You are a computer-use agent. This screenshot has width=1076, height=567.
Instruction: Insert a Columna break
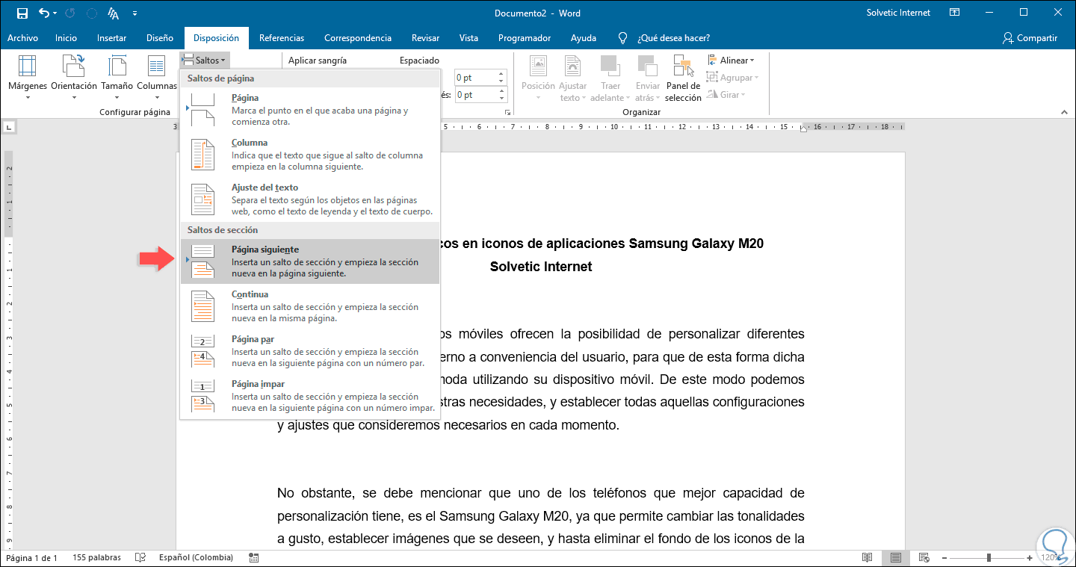click(310, 154)
